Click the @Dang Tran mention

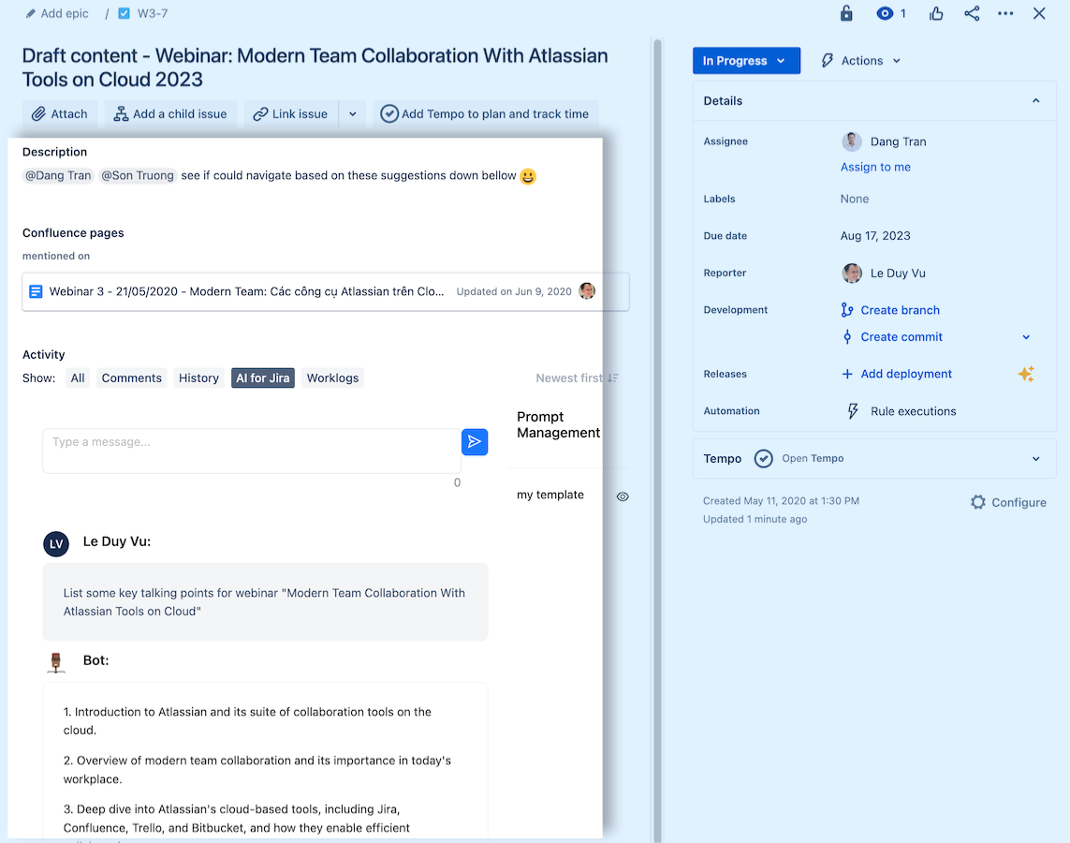pyautogui.click(x=58, y=175)
